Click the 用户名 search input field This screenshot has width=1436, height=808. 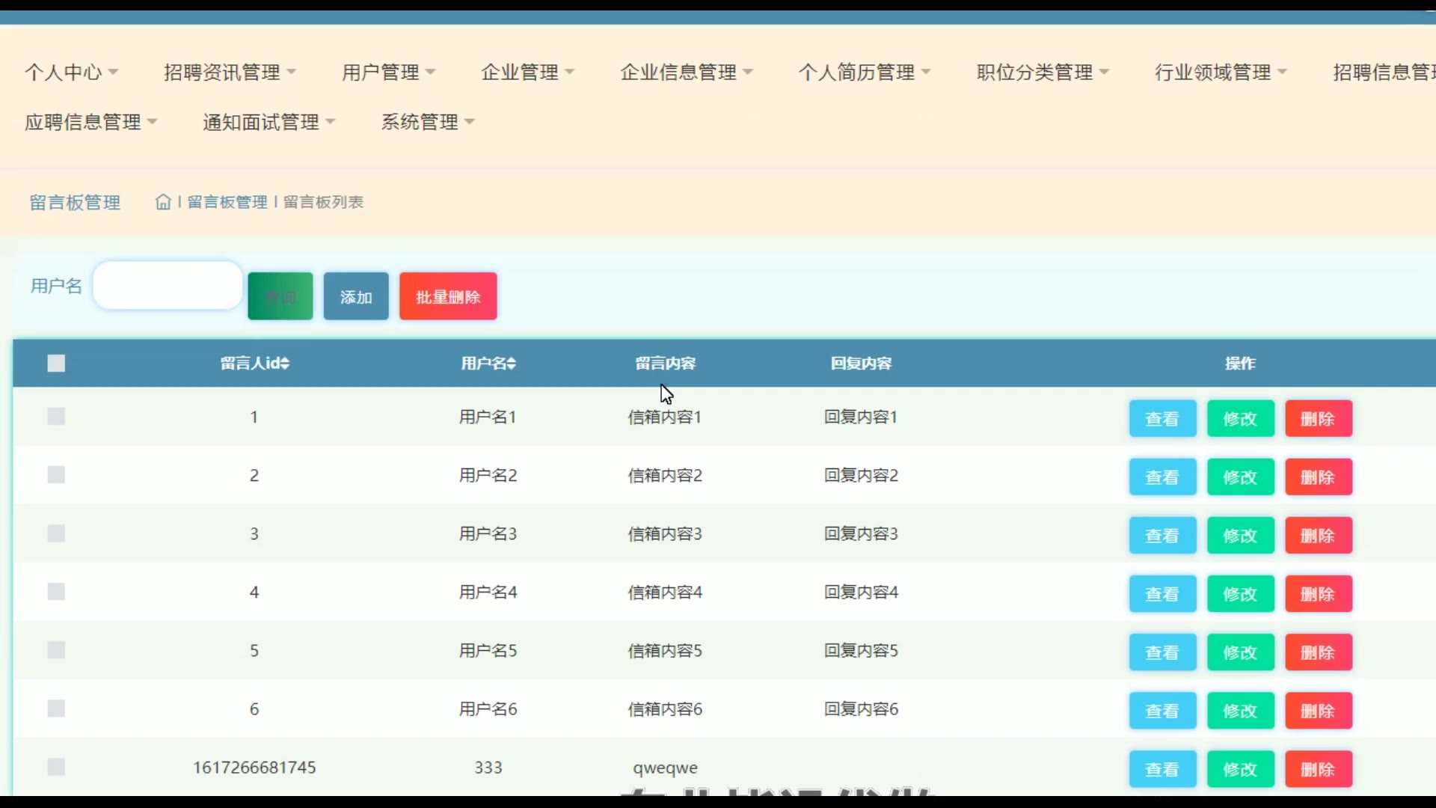pos(168,286)
